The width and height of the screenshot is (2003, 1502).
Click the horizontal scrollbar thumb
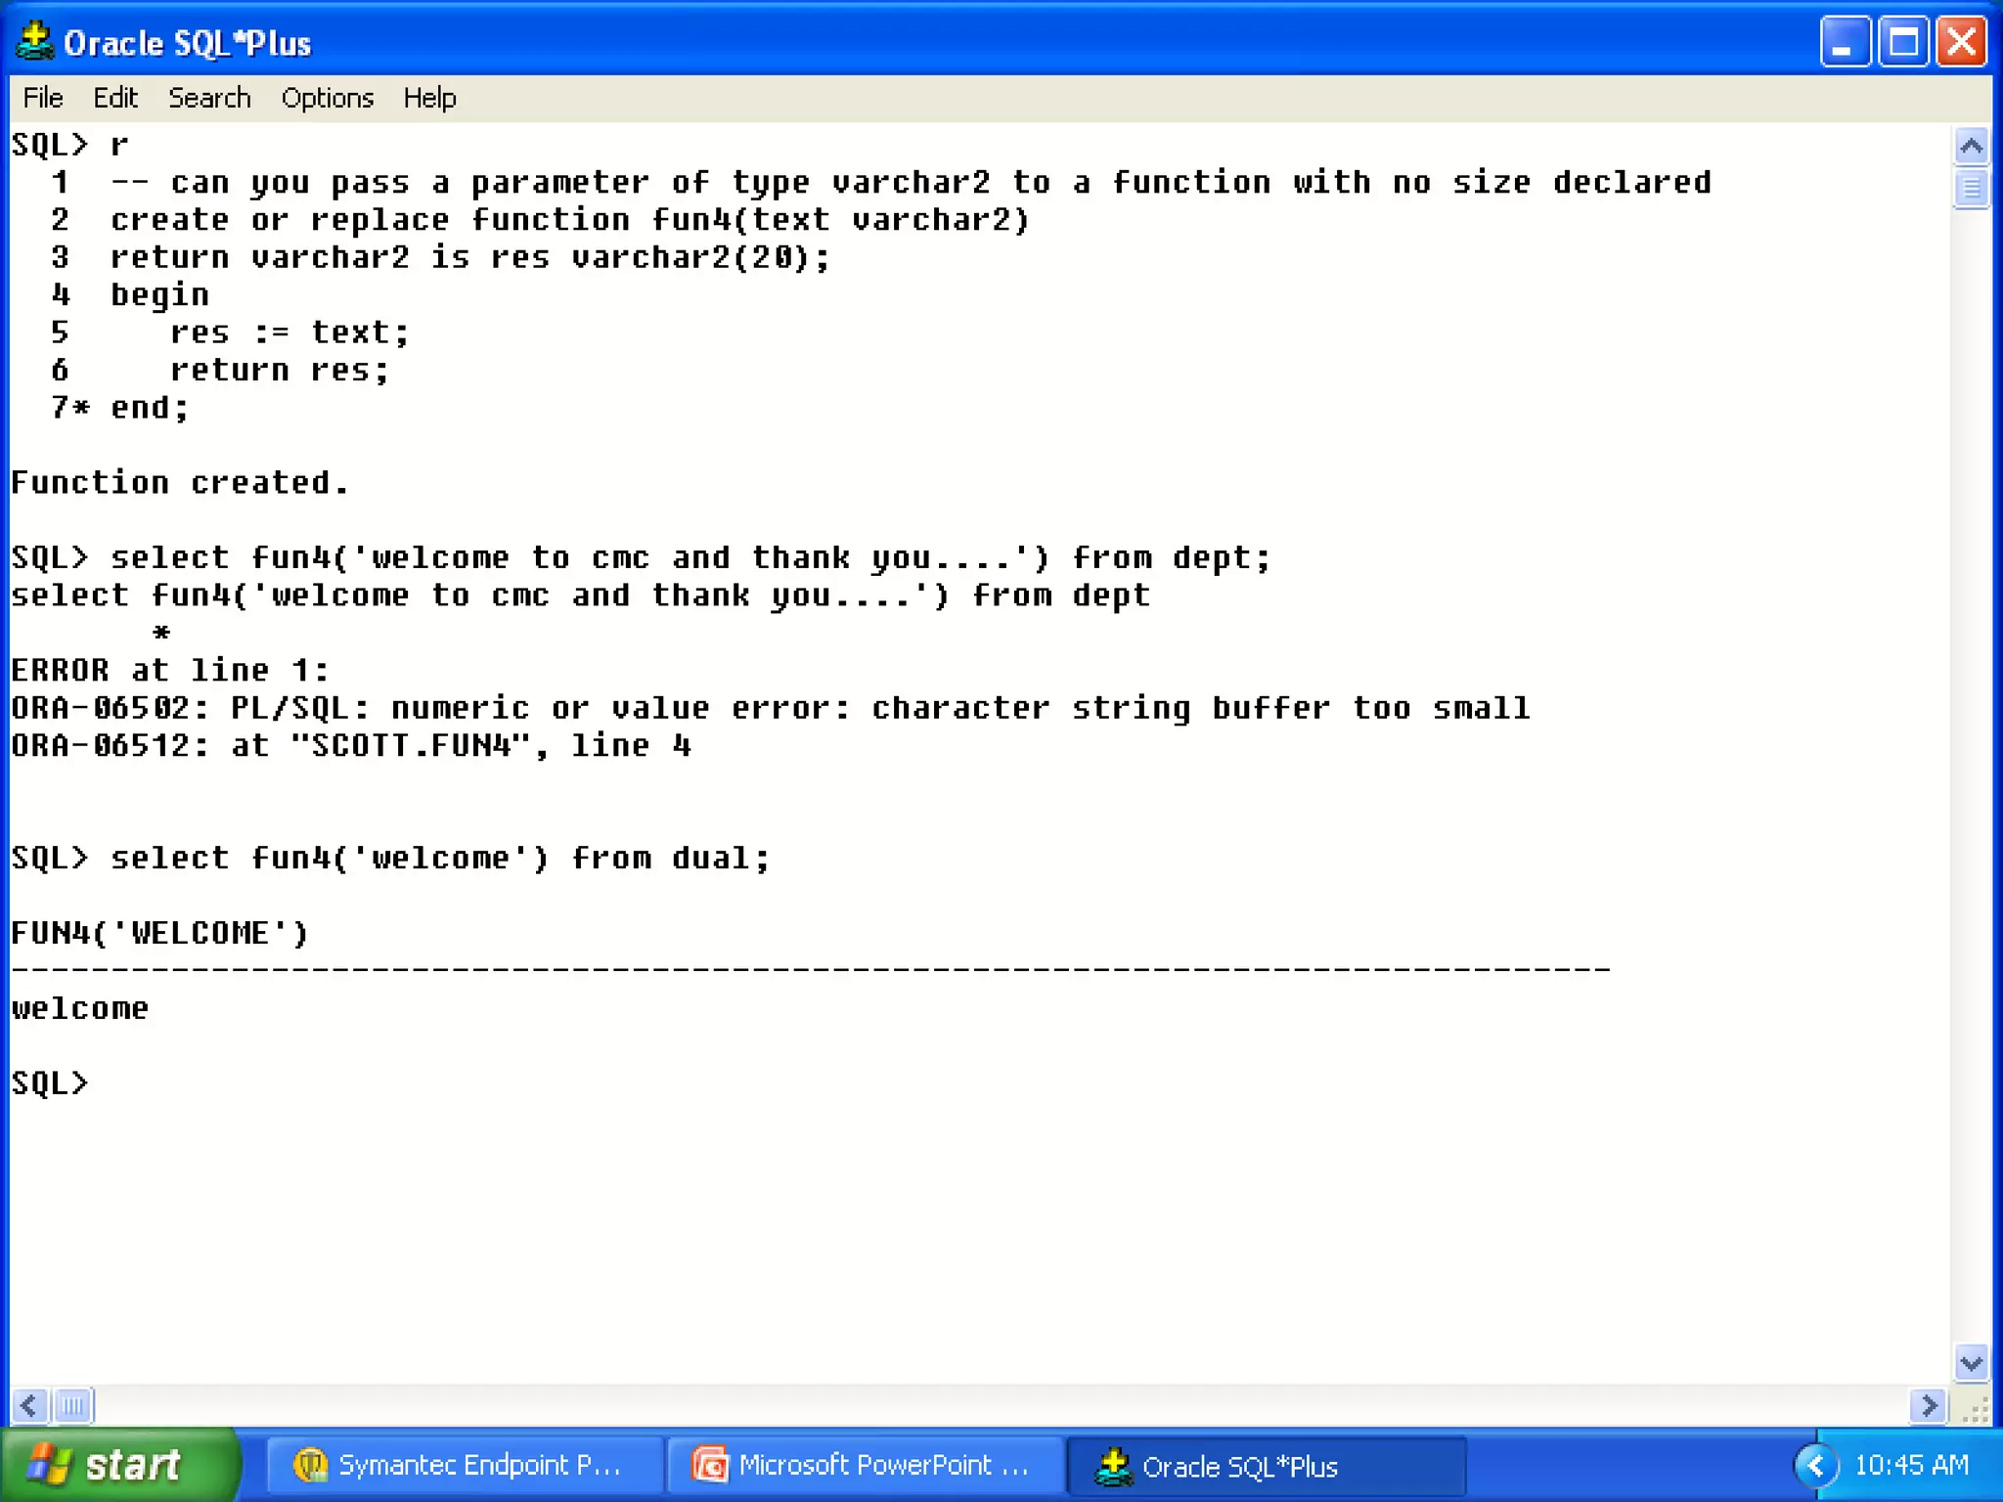click(x=72, y=1406)
